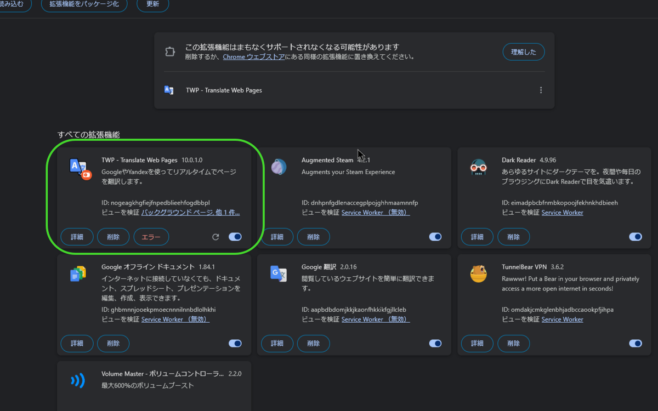658x411 pixels.
Task: Click 最大600%のボリュームブースト description text
Action: coord(148,386)
